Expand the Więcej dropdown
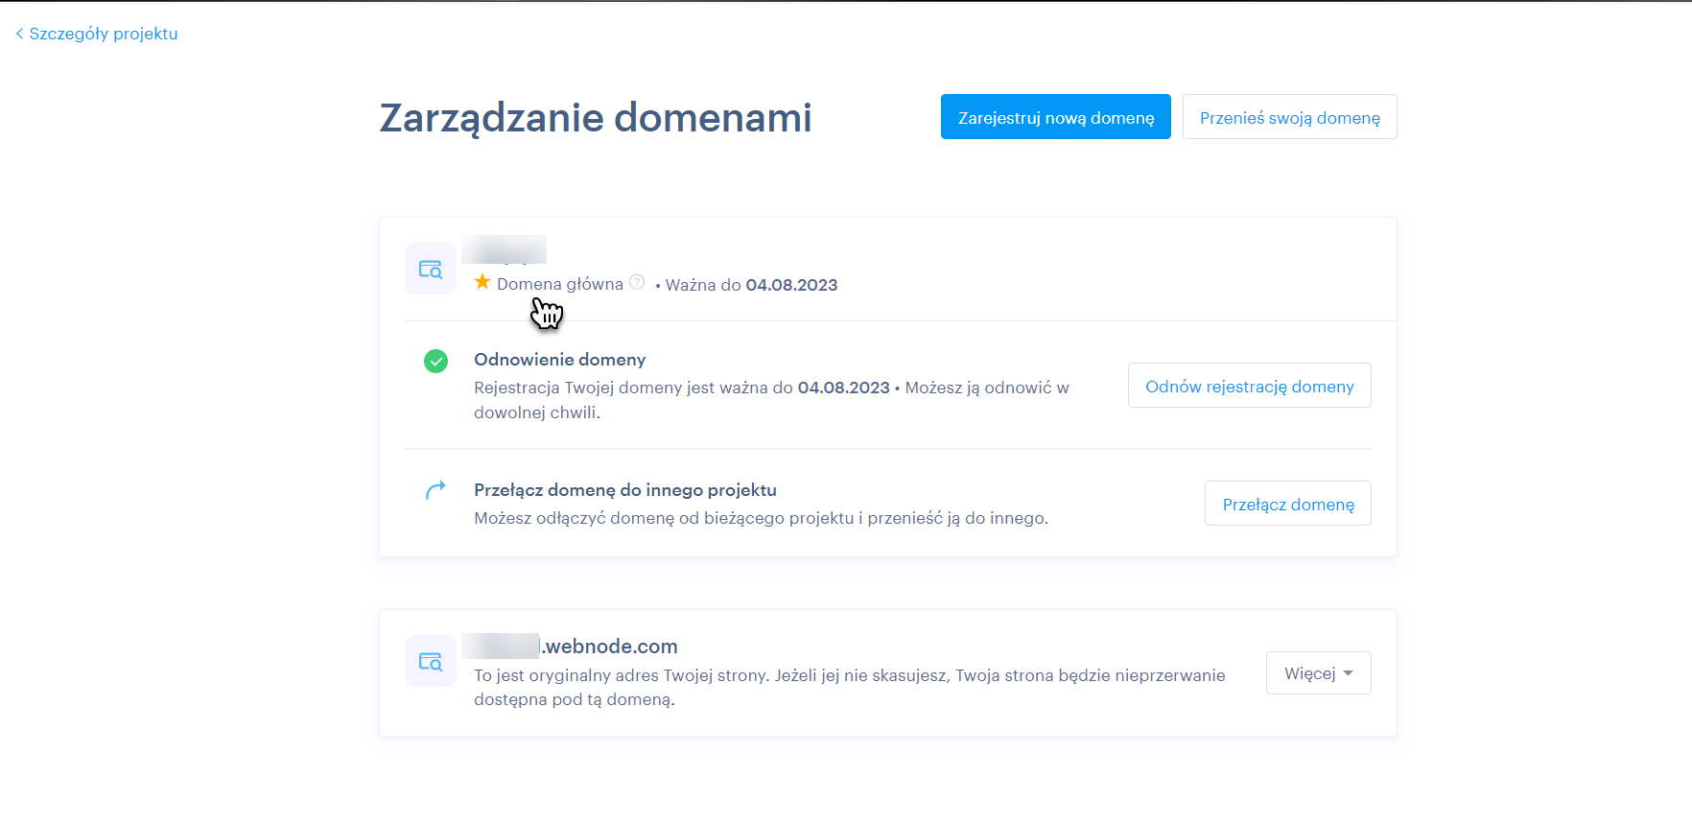The image size is (1692, 824). coord(1318,673)
